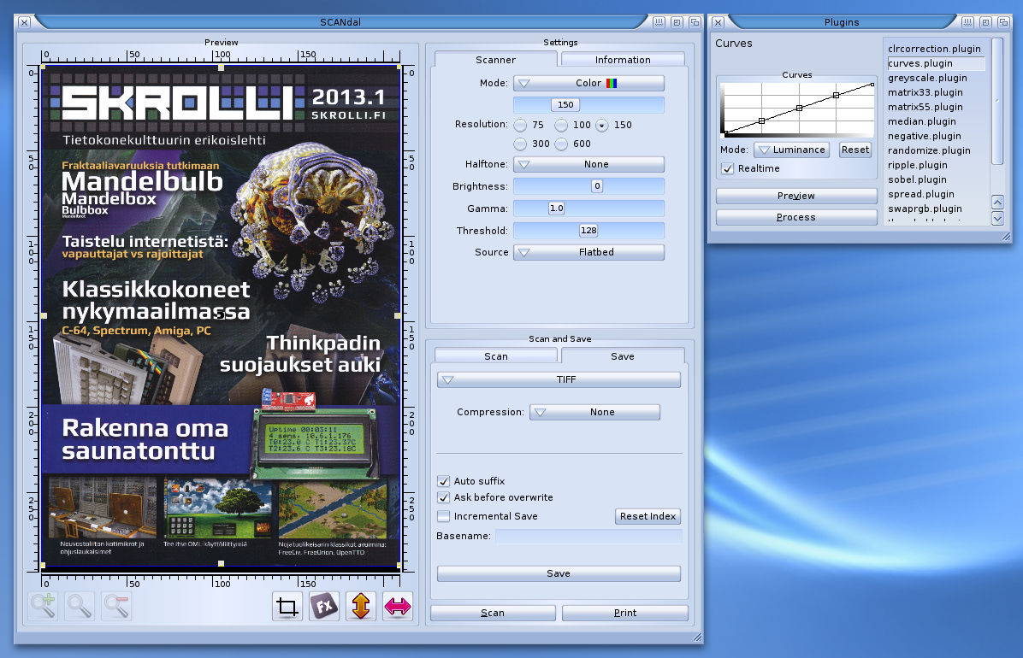Click the scroll up arrow in plugin list
The height and width of the screenshot is (658, 1023).
pyautogui.click(x=997, y=203)
